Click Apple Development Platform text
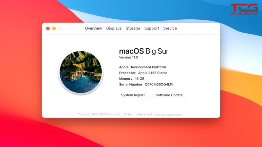This screenshot has height=147, width=262. click(x=142, y=67)
